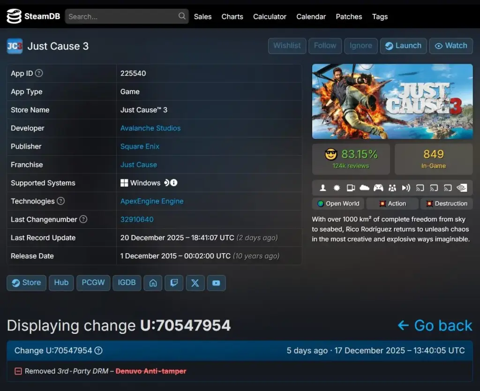Click inside the search field
480x391 pixels.
tap(122, 16)
